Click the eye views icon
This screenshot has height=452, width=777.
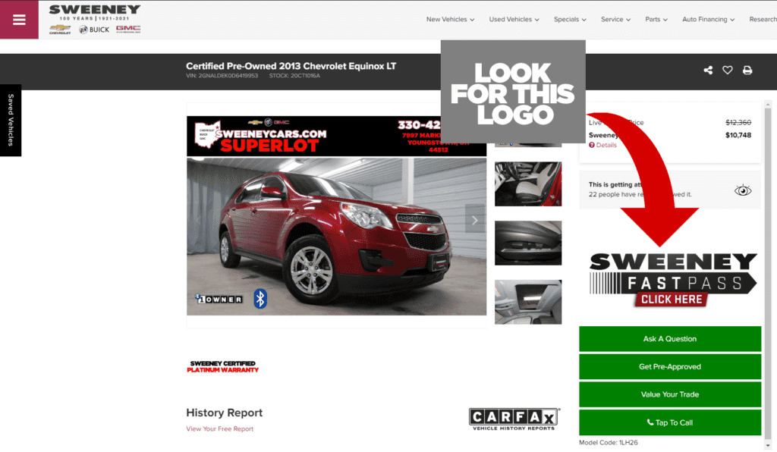click(743, 190)
